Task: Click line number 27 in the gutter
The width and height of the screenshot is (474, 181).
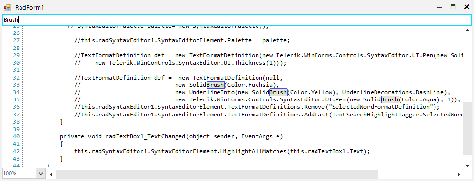Action: tap(16, 40)
